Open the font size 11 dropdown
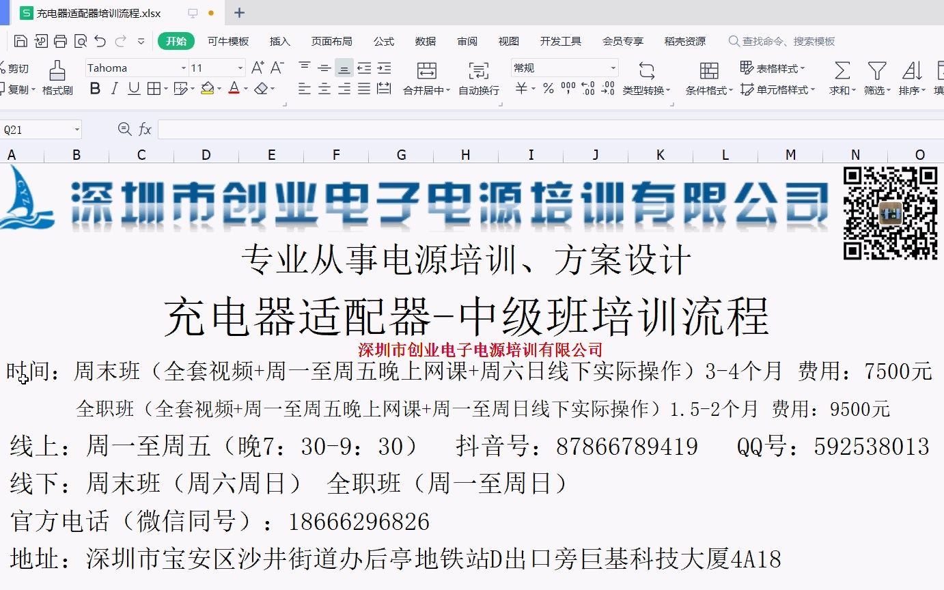This screenshot has height=590, width=944. coord(240,68)
